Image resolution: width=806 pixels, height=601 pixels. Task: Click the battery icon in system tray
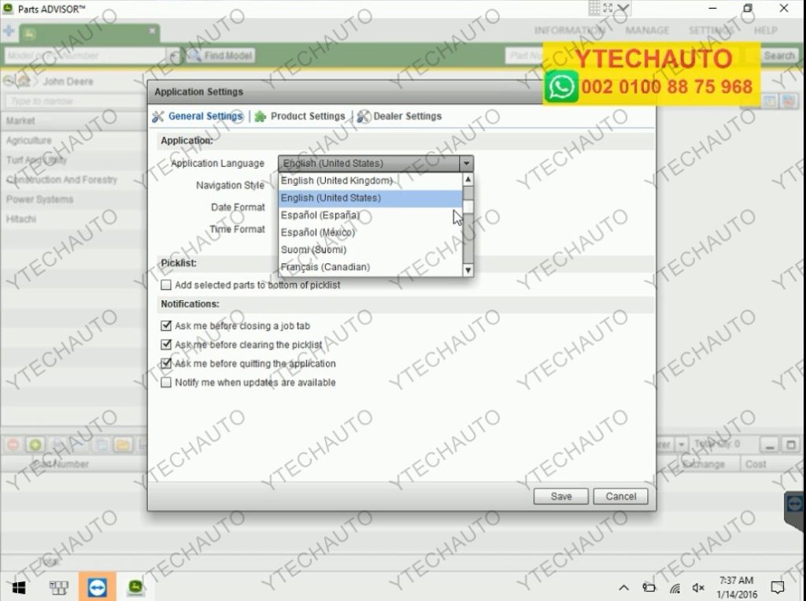pyautogui.click(x=649, y=588)
